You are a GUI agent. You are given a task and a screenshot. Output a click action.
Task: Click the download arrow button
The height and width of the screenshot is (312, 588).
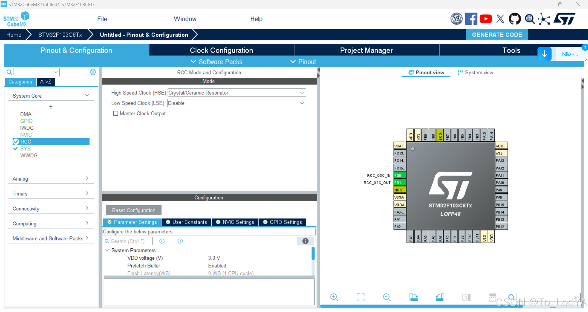(x=545, y=54)
